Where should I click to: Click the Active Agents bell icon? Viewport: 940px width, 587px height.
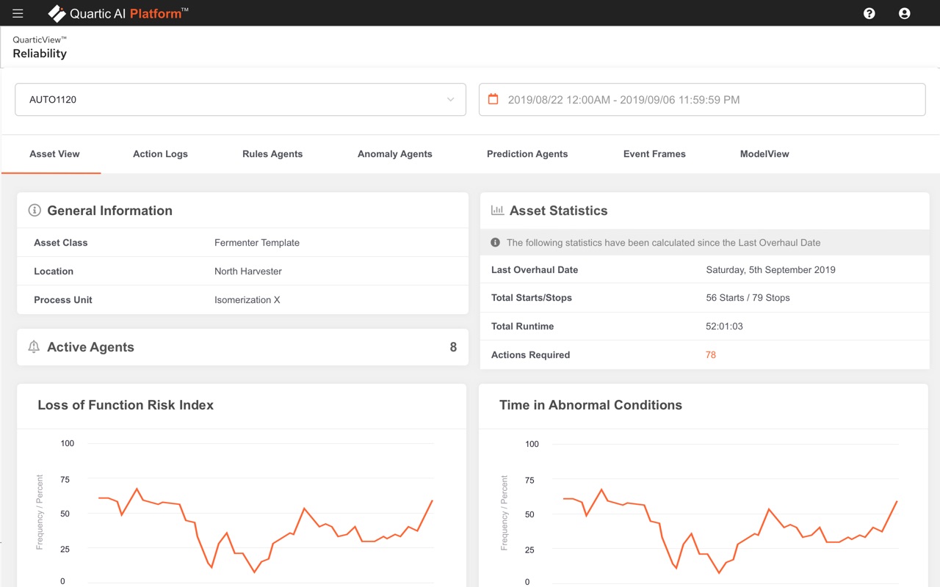34,347
